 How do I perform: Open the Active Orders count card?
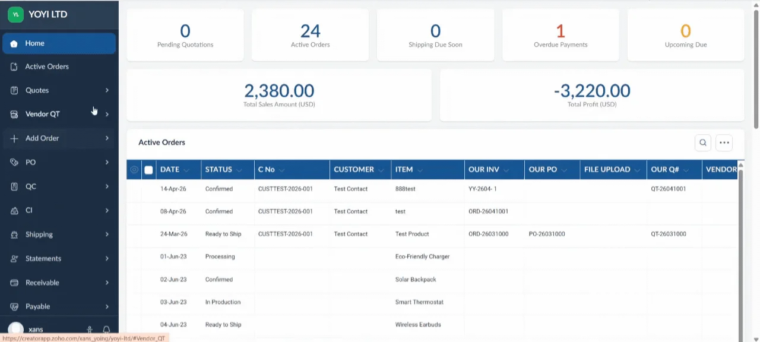(311, 35)
